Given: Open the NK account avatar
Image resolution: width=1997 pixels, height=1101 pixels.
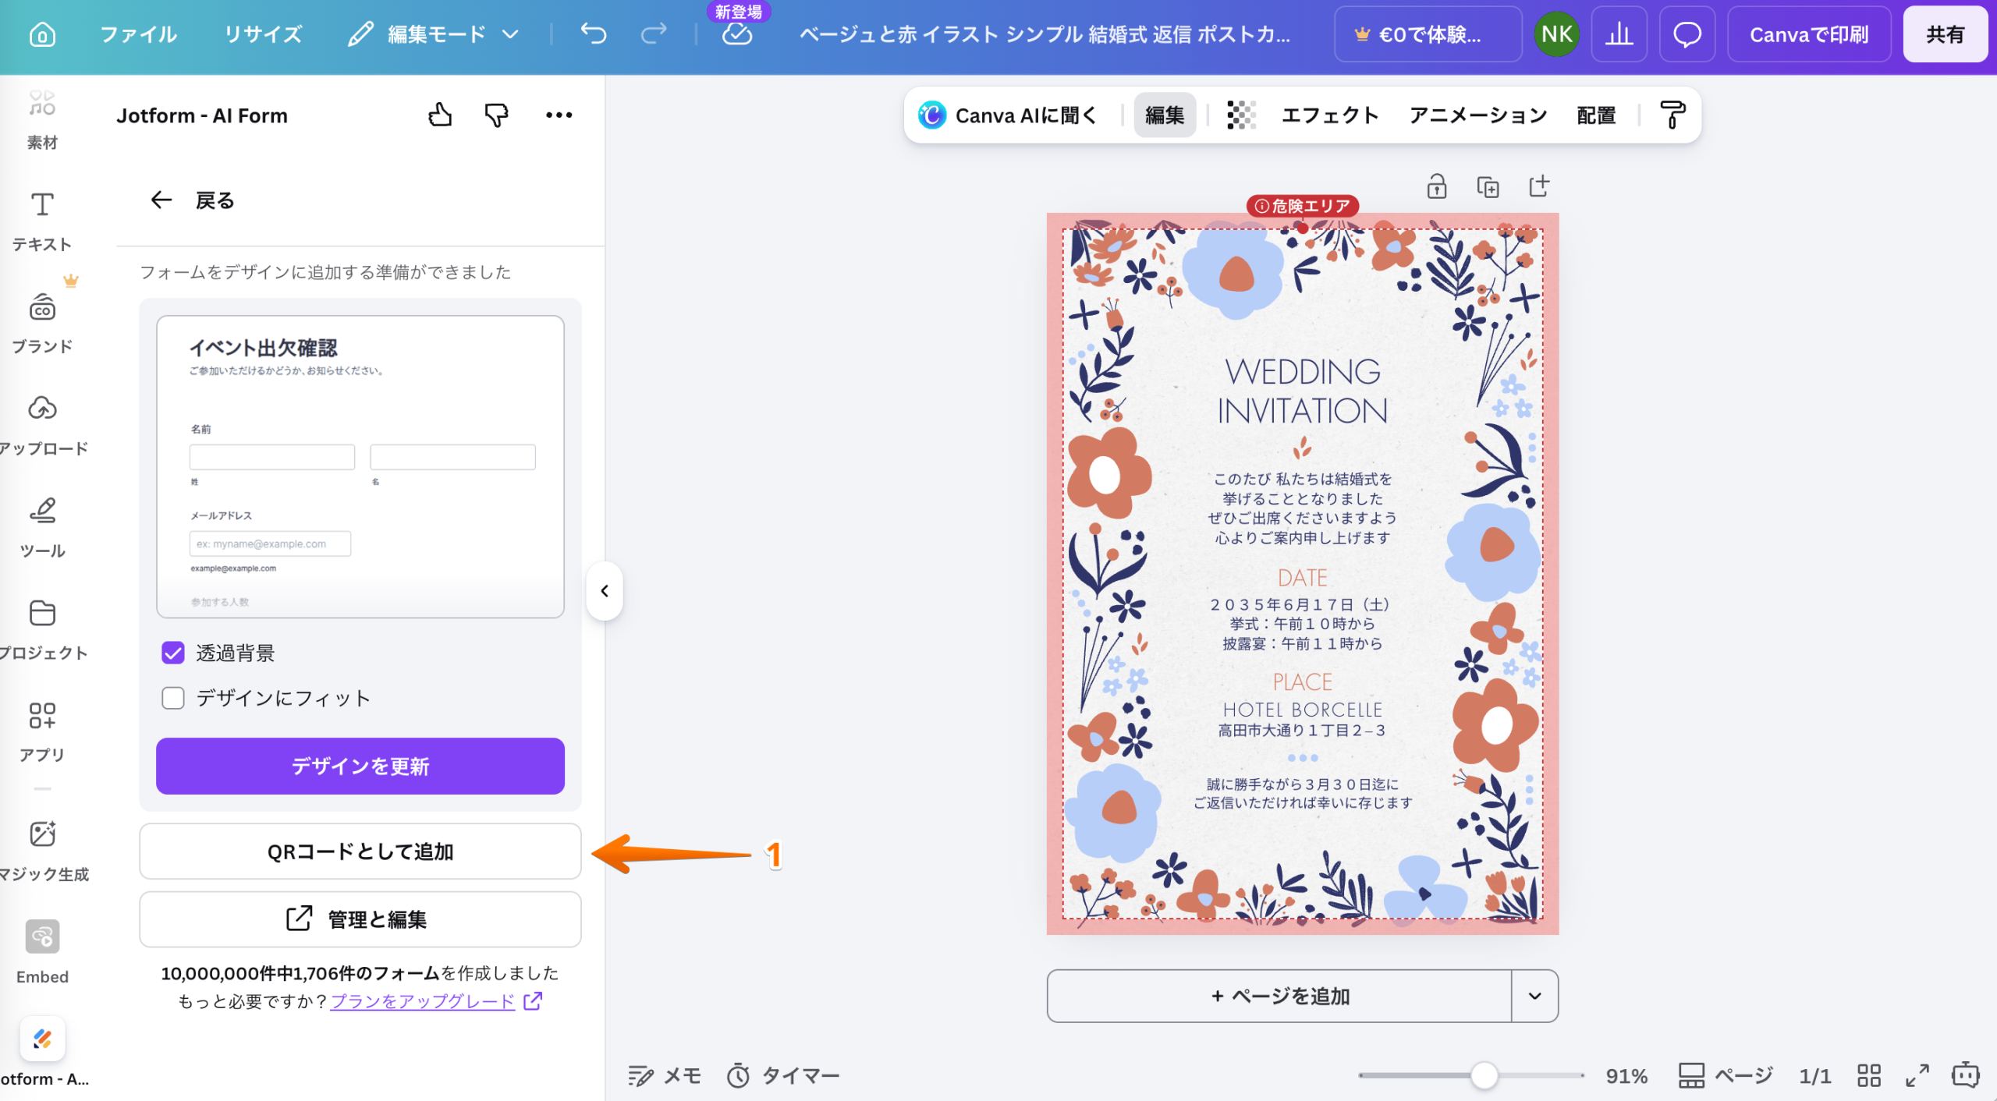Looking at the screenshot, I should (x=1556, y=34).
